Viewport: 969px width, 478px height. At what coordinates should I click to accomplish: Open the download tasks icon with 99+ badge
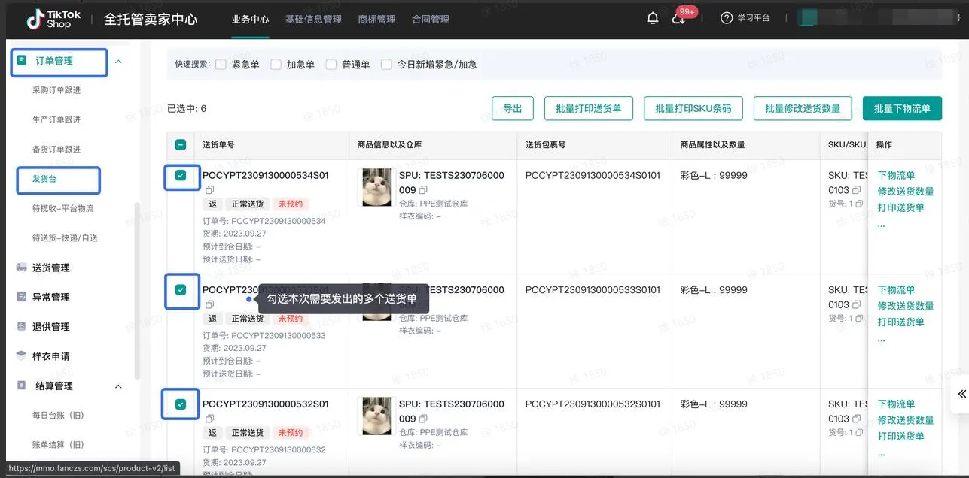(678, 19)
